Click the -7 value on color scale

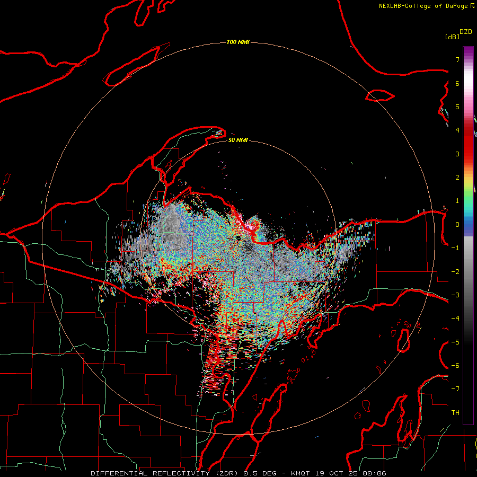click(x=455, y=389)
